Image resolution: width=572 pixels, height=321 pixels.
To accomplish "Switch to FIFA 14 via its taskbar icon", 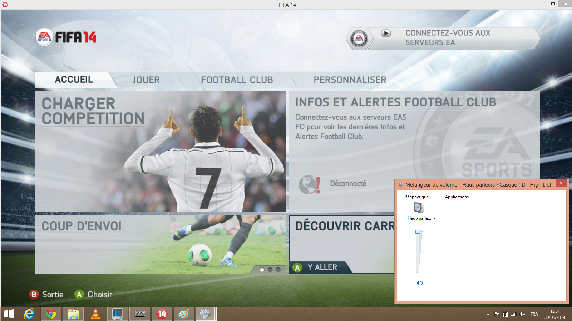I will [x=162, y=314].
